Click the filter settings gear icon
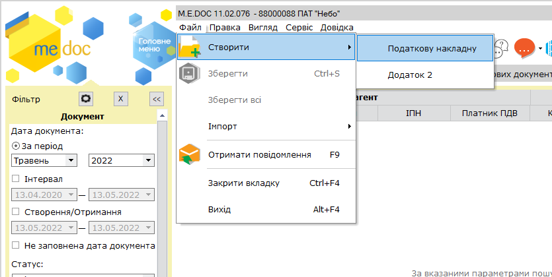Viewport: 552px width, 277px height. pos(86,99)
